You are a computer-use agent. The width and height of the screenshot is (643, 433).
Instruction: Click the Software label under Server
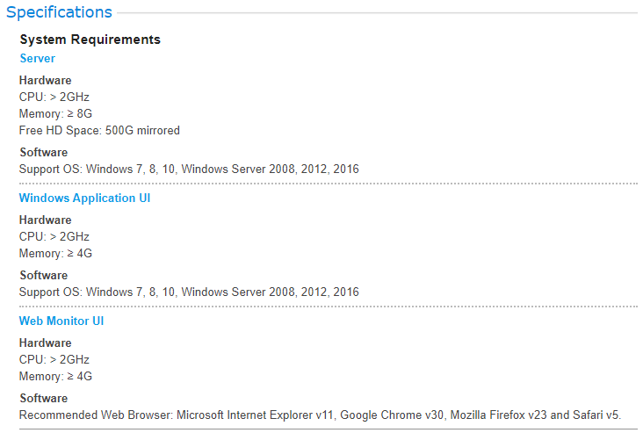(44, 153)
